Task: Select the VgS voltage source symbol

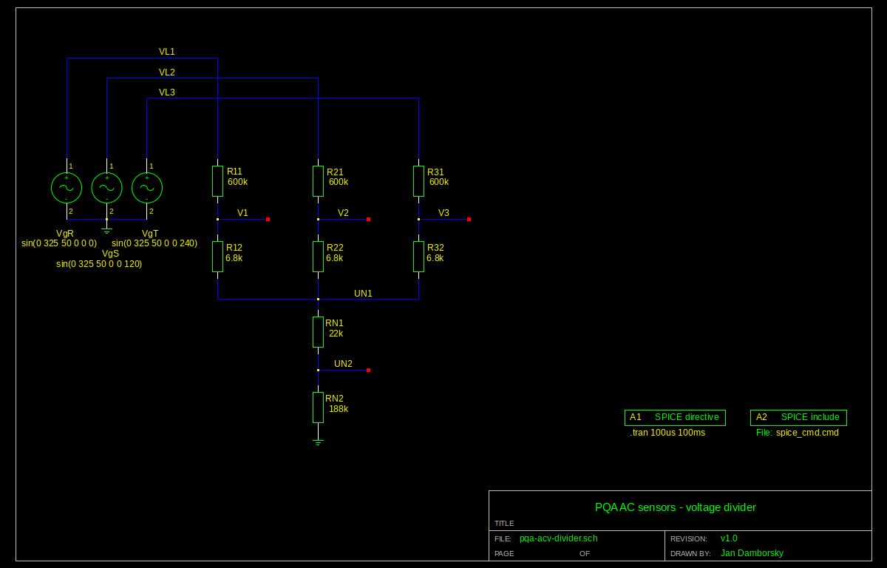Action: (106, 188)
